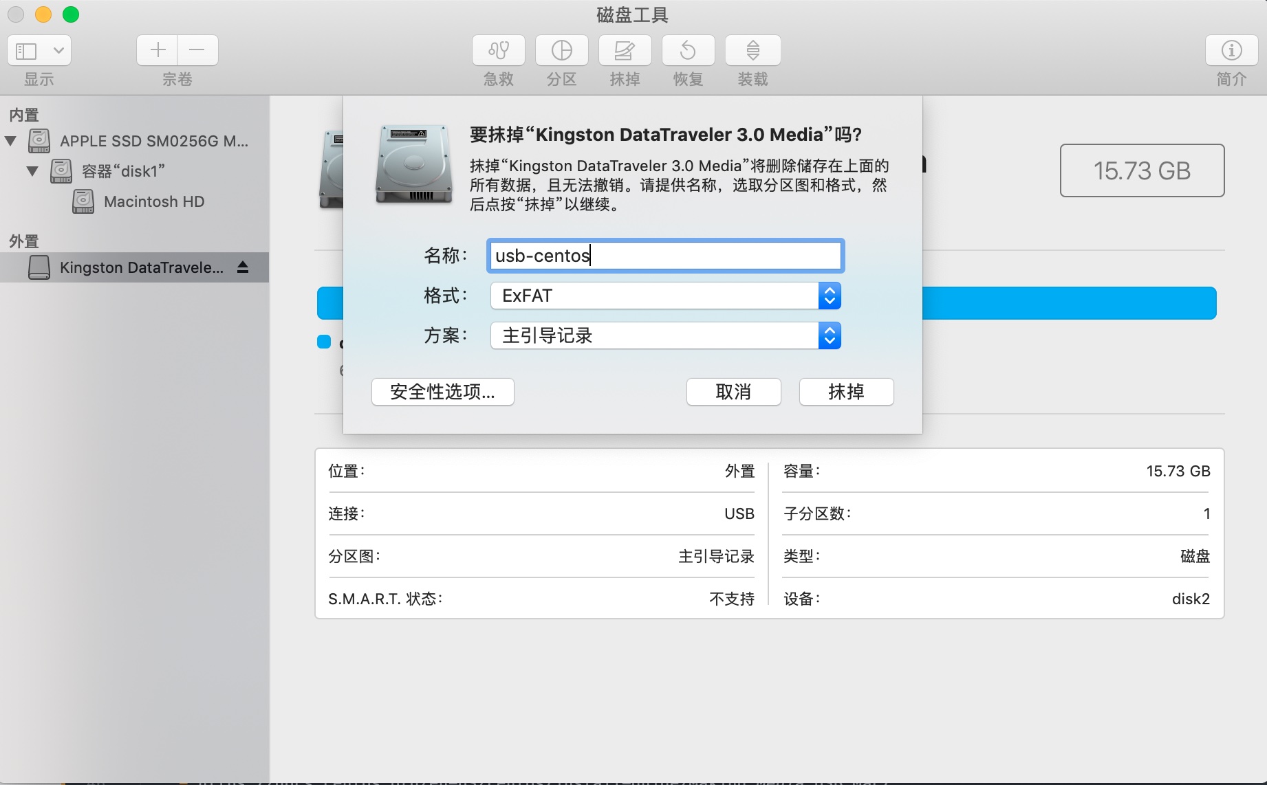The height and width of the screenshot is (785, 1267).
Task: Click the 外置 sidebar section header
Action: tap(24, 241)
